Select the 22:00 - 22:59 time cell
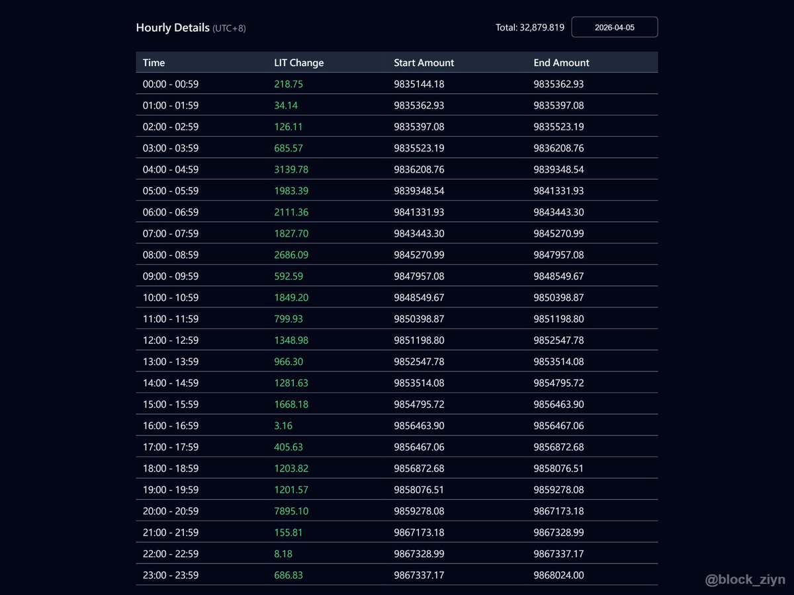Image resolution: width=794 pixels, height=595 pixels. coord(171,553)
